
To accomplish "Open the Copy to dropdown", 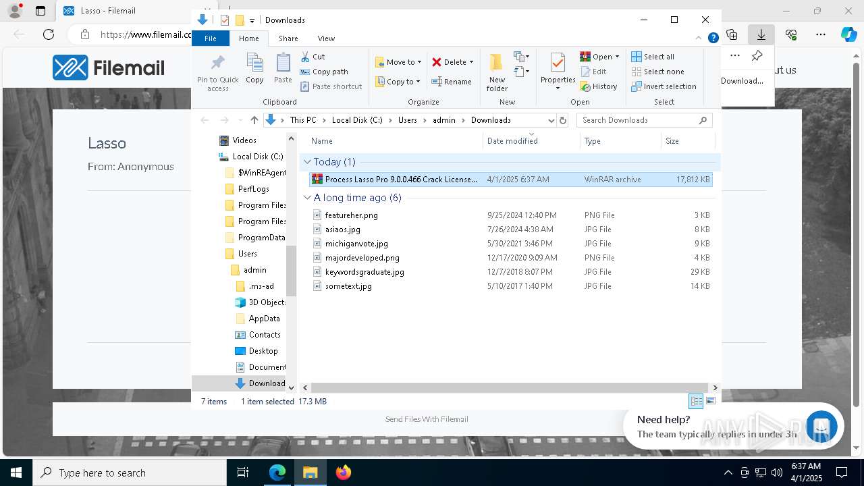I will 398,82.
